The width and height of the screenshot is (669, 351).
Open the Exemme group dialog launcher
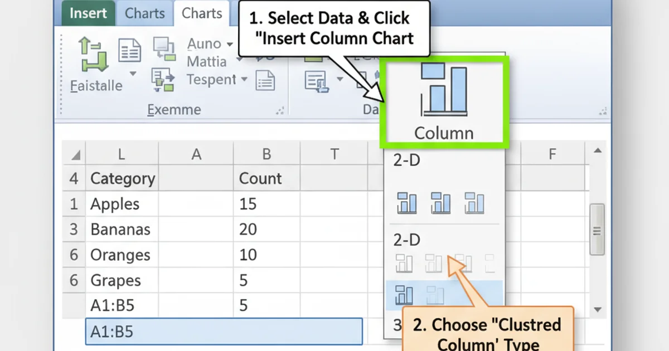coord(280,110)
